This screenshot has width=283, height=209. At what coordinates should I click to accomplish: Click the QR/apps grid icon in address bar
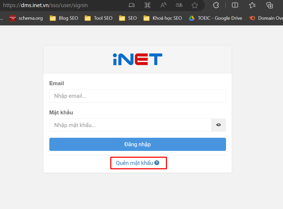[148, 5]
